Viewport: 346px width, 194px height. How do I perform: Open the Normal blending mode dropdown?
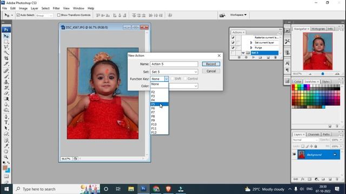coord(305,140)
